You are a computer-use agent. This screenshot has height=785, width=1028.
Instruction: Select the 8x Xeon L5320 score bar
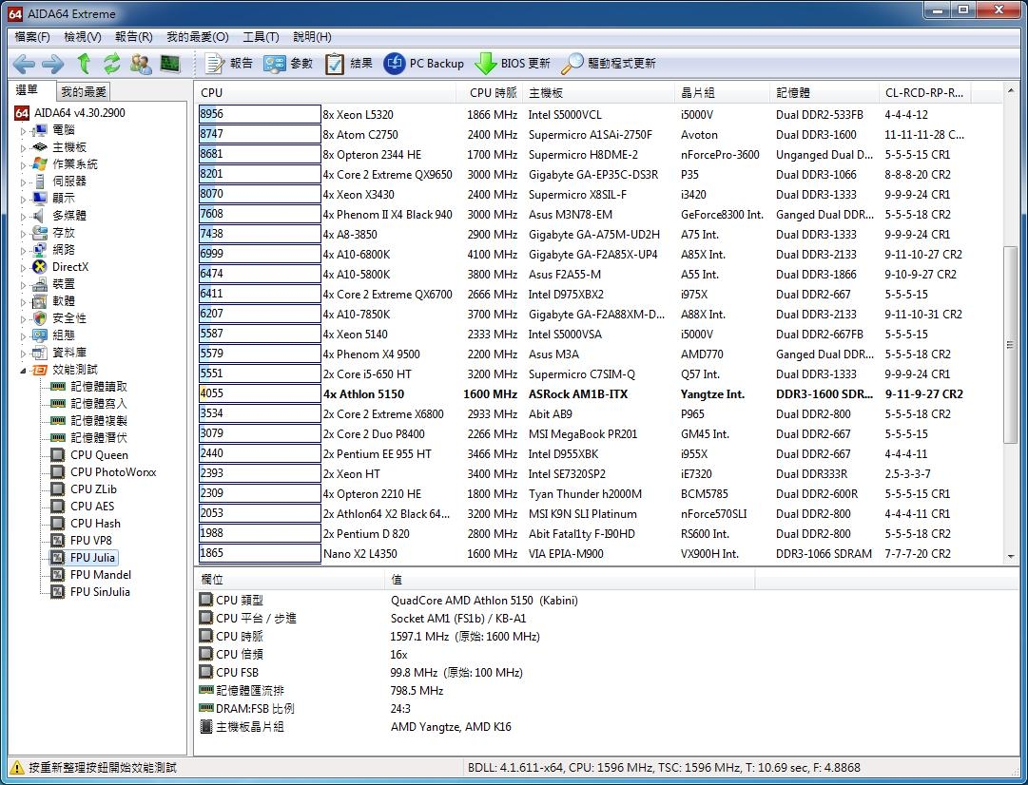[260, 114]
